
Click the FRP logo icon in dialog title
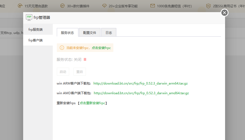[x=29, y=17]
